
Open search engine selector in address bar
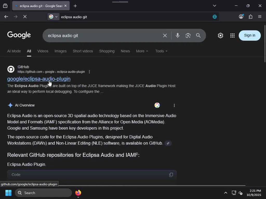[x=53, y=17]
